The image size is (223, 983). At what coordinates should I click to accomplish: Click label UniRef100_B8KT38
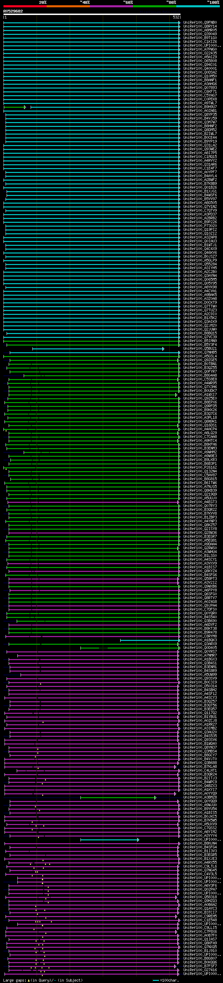[x=200, y=628]
